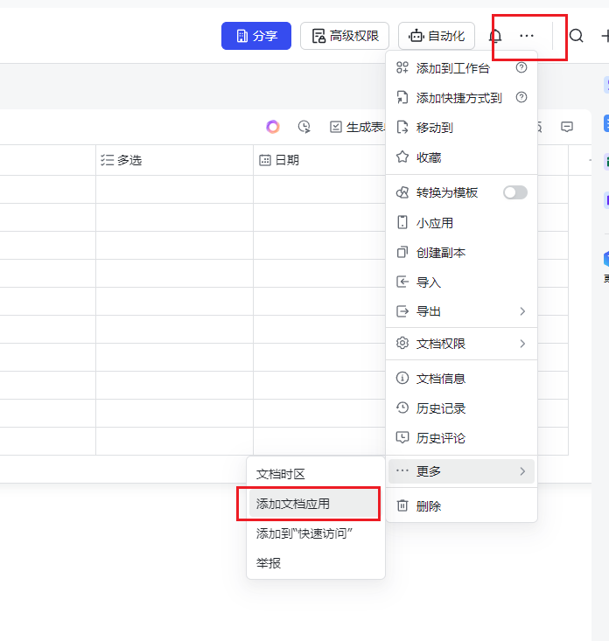
Task: Choose 创建副本 in the menu
Action: pyautogui.click(x=440, y=253)
